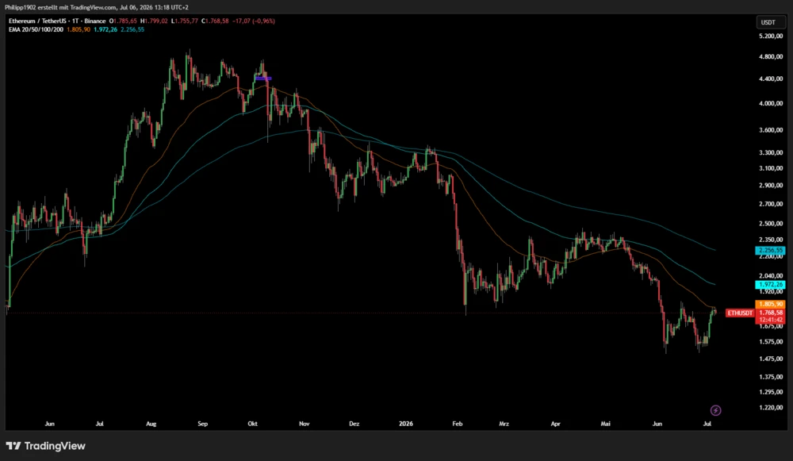Click the Binance exchange label in title
Screen dimensions: 793x461
[95, 21]
